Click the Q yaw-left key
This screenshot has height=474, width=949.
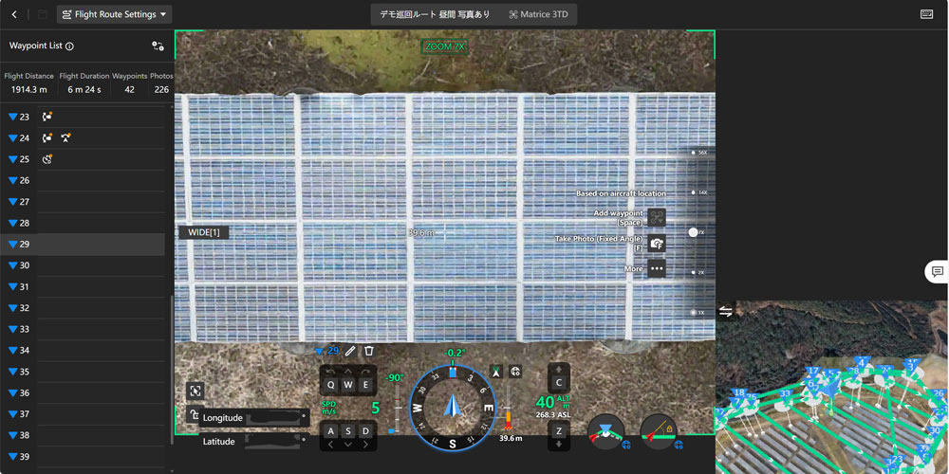point(330,385)
